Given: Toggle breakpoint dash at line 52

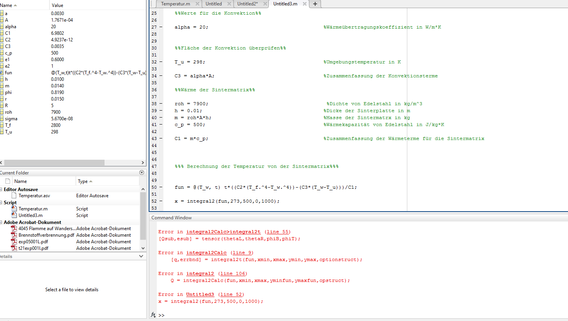Looking at the screenshot, I should point(161,201).
